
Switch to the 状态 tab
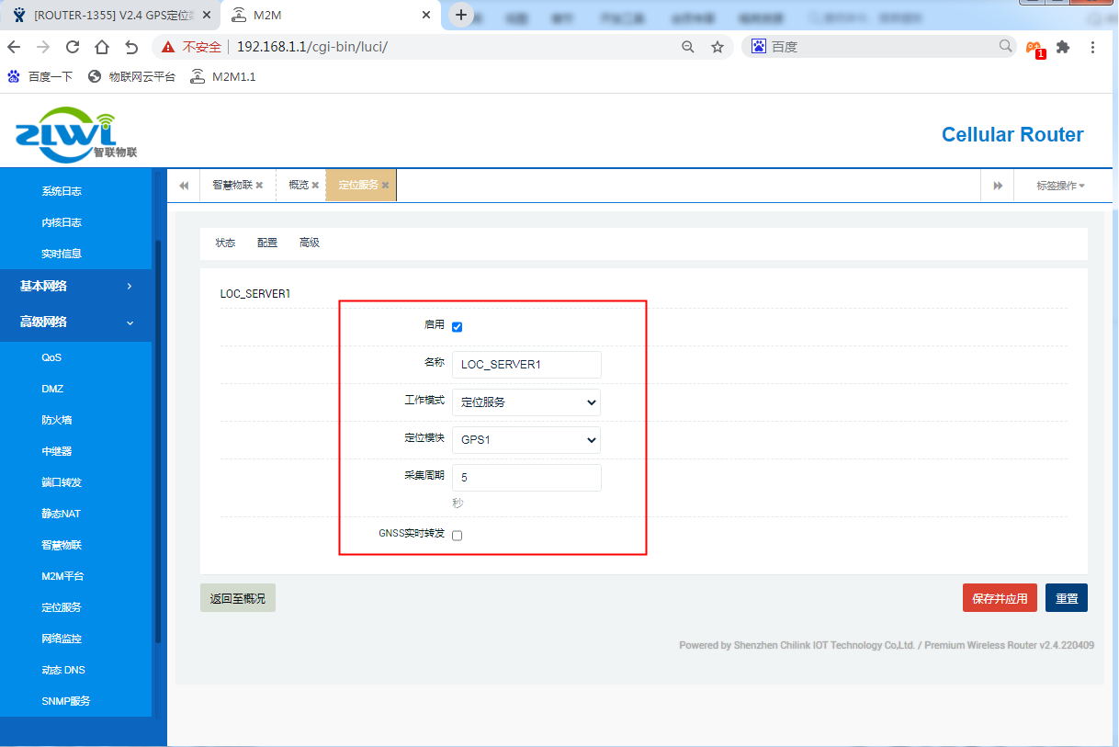click(x=225, y=243)
